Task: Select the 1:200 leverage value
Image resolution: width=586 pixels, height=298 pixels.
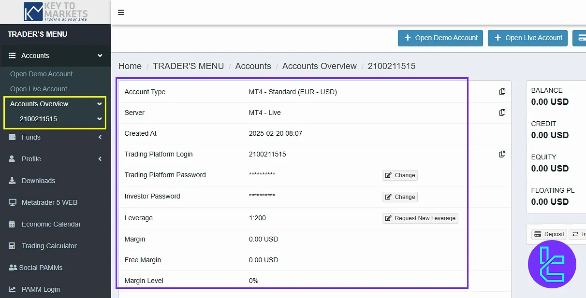Action: (257, 218)
